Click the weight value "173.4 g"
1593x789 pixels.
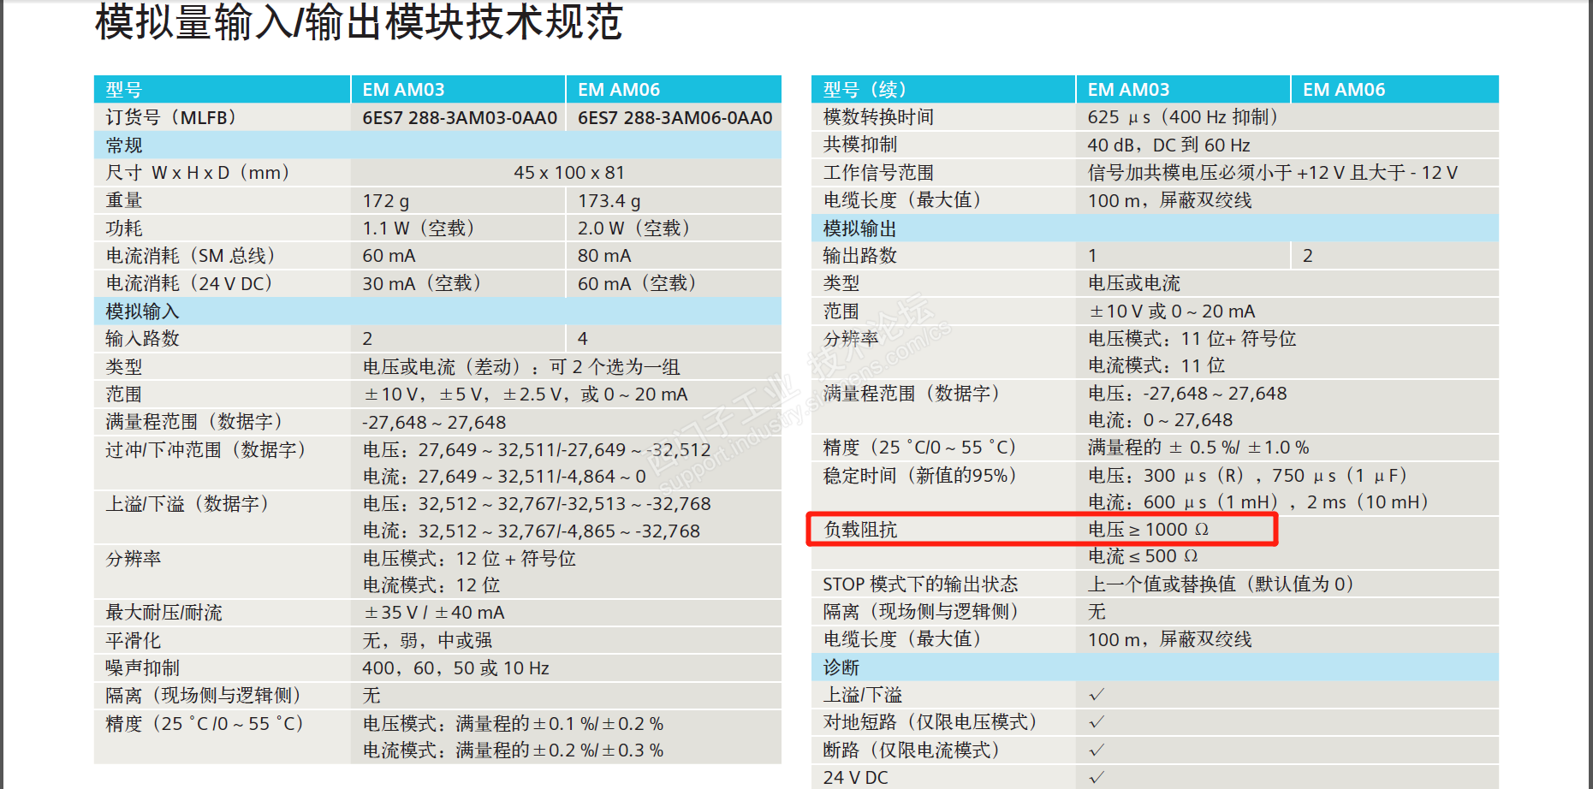[609, 200]
